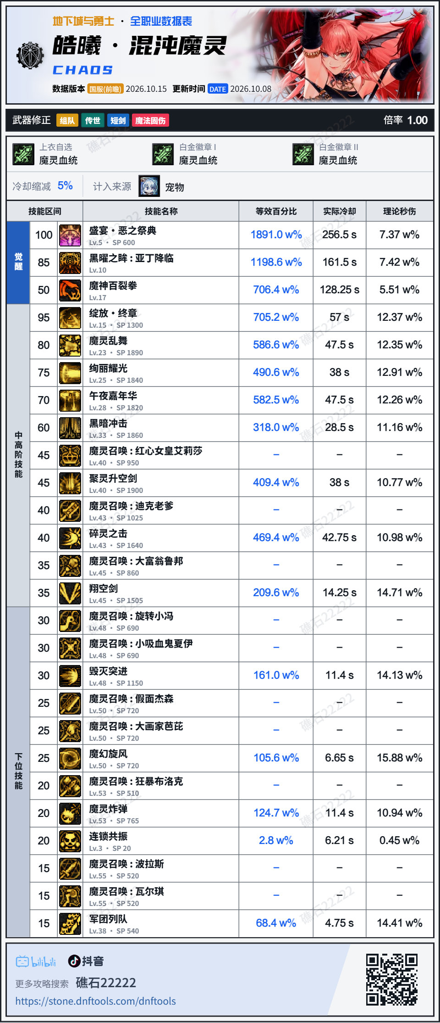Viewport: 440px width, 1023px height.
Task: Click the 1198.6 w% value
Action: 276,262
